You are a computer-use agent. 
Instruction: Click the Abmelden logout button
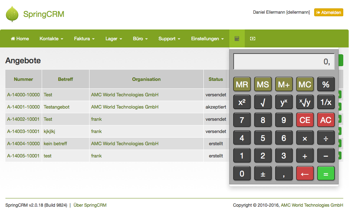[329, 13]
